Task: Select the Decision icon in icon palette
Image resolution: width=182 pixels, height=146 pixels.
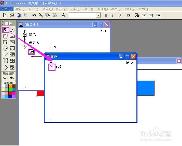Action: point(12,30)
